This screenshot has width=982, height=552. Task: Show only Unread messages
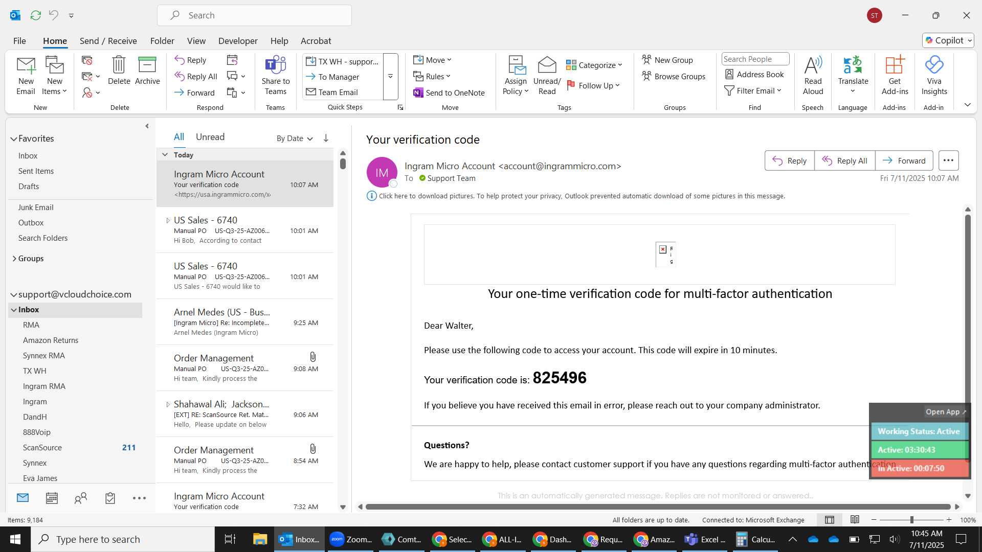point(210,137)
